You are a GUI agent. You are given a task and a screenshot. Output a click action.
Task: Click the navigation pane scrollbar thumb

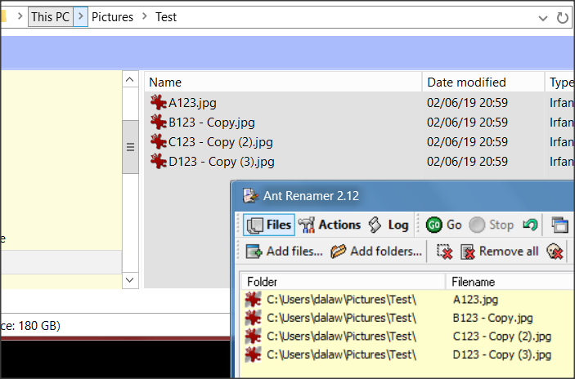130,147
